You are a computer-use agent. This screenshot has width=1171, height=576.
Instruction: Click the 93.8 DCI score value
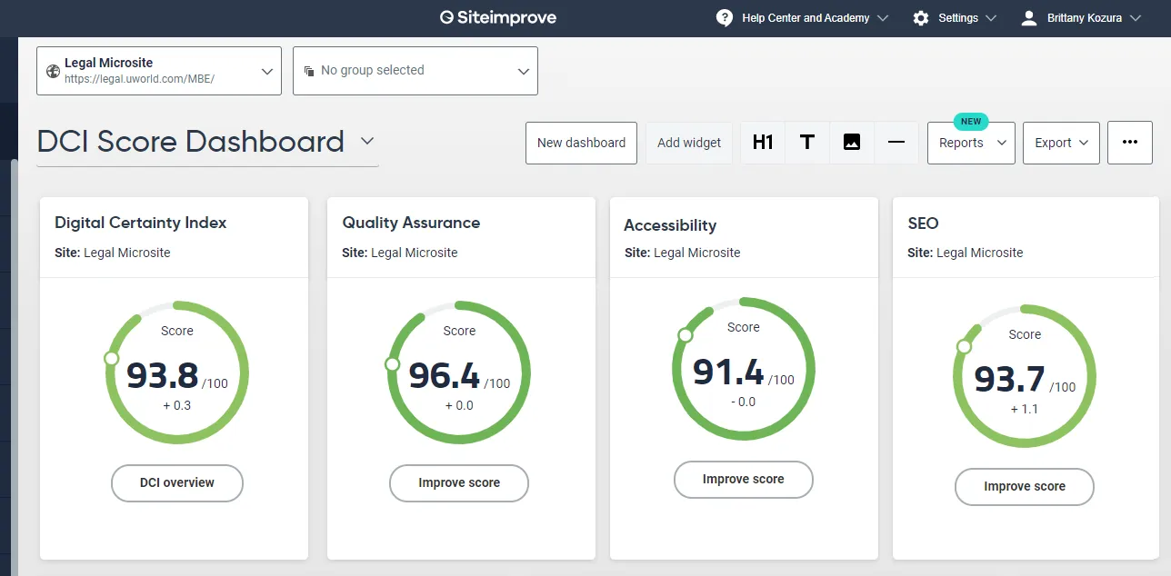(x=162, y=375)
